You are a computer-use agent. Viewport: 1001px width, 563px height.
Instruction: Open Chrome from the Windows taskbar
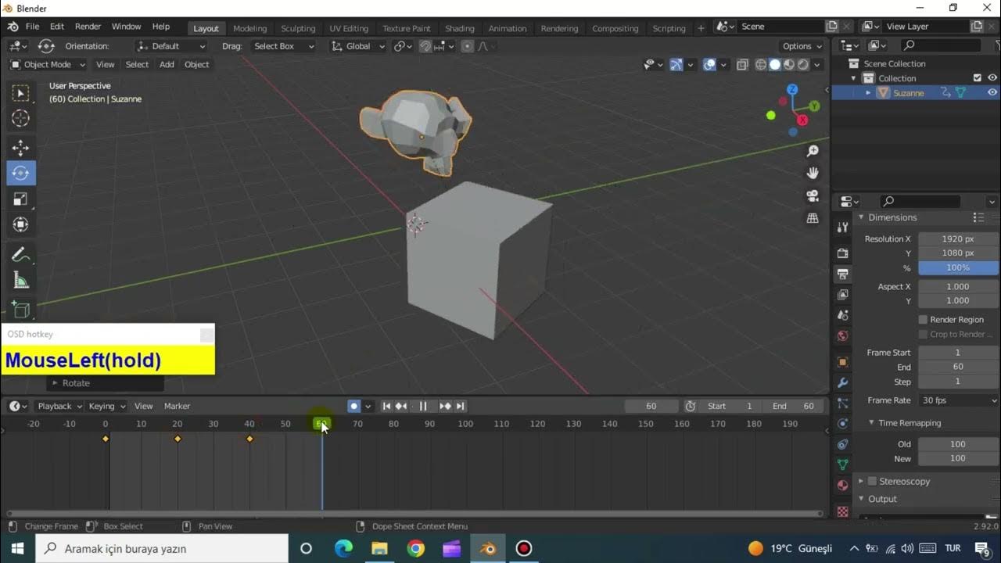point(415,548)
